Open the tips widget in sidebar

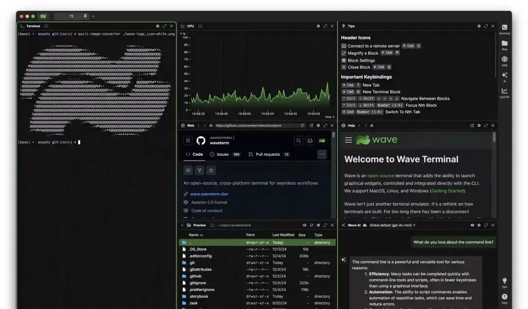pyautogui.click(x=505, y=283)
